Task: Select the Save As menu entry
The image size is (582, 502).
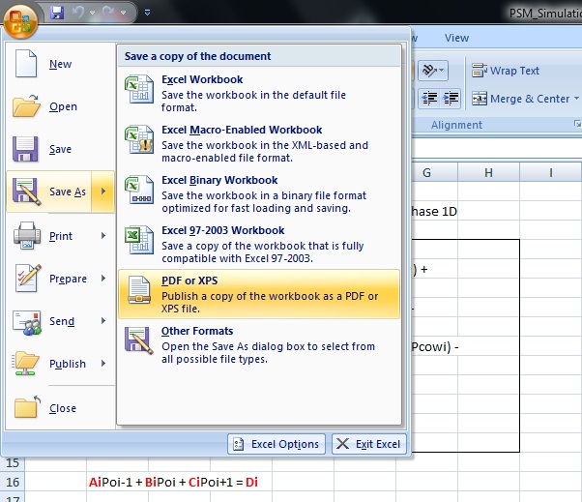Action: click(x=49, y=192)
